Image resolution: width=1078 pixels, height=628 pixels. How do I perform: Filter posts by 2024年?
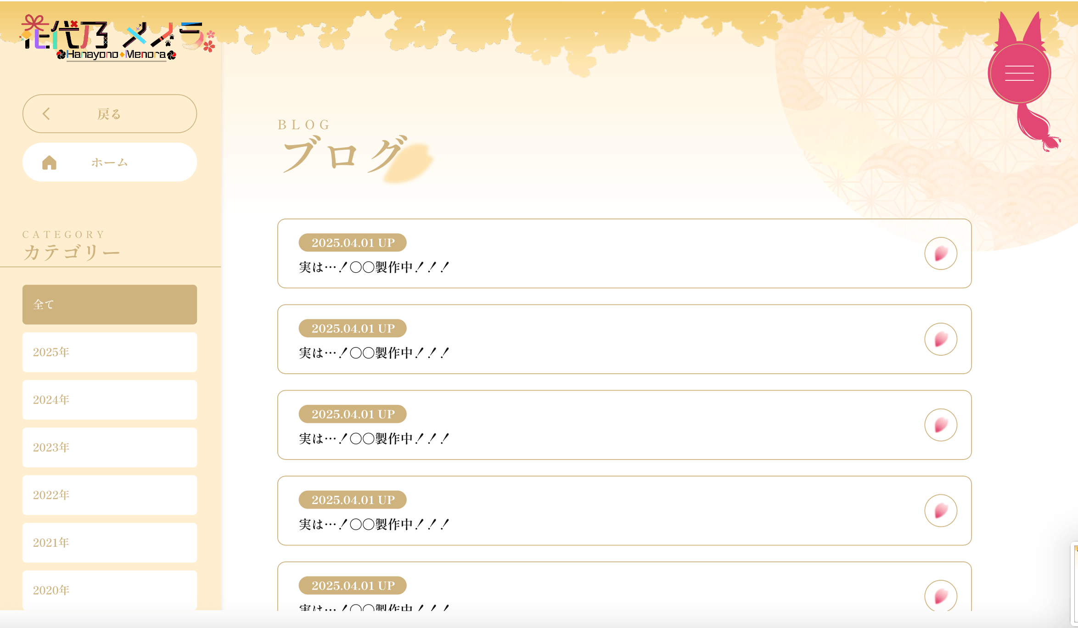(109, 400)
